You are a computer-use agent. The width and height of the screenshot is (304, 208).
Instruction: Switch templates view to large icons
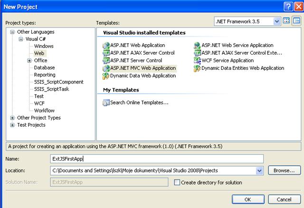click(x=286, y=20)
